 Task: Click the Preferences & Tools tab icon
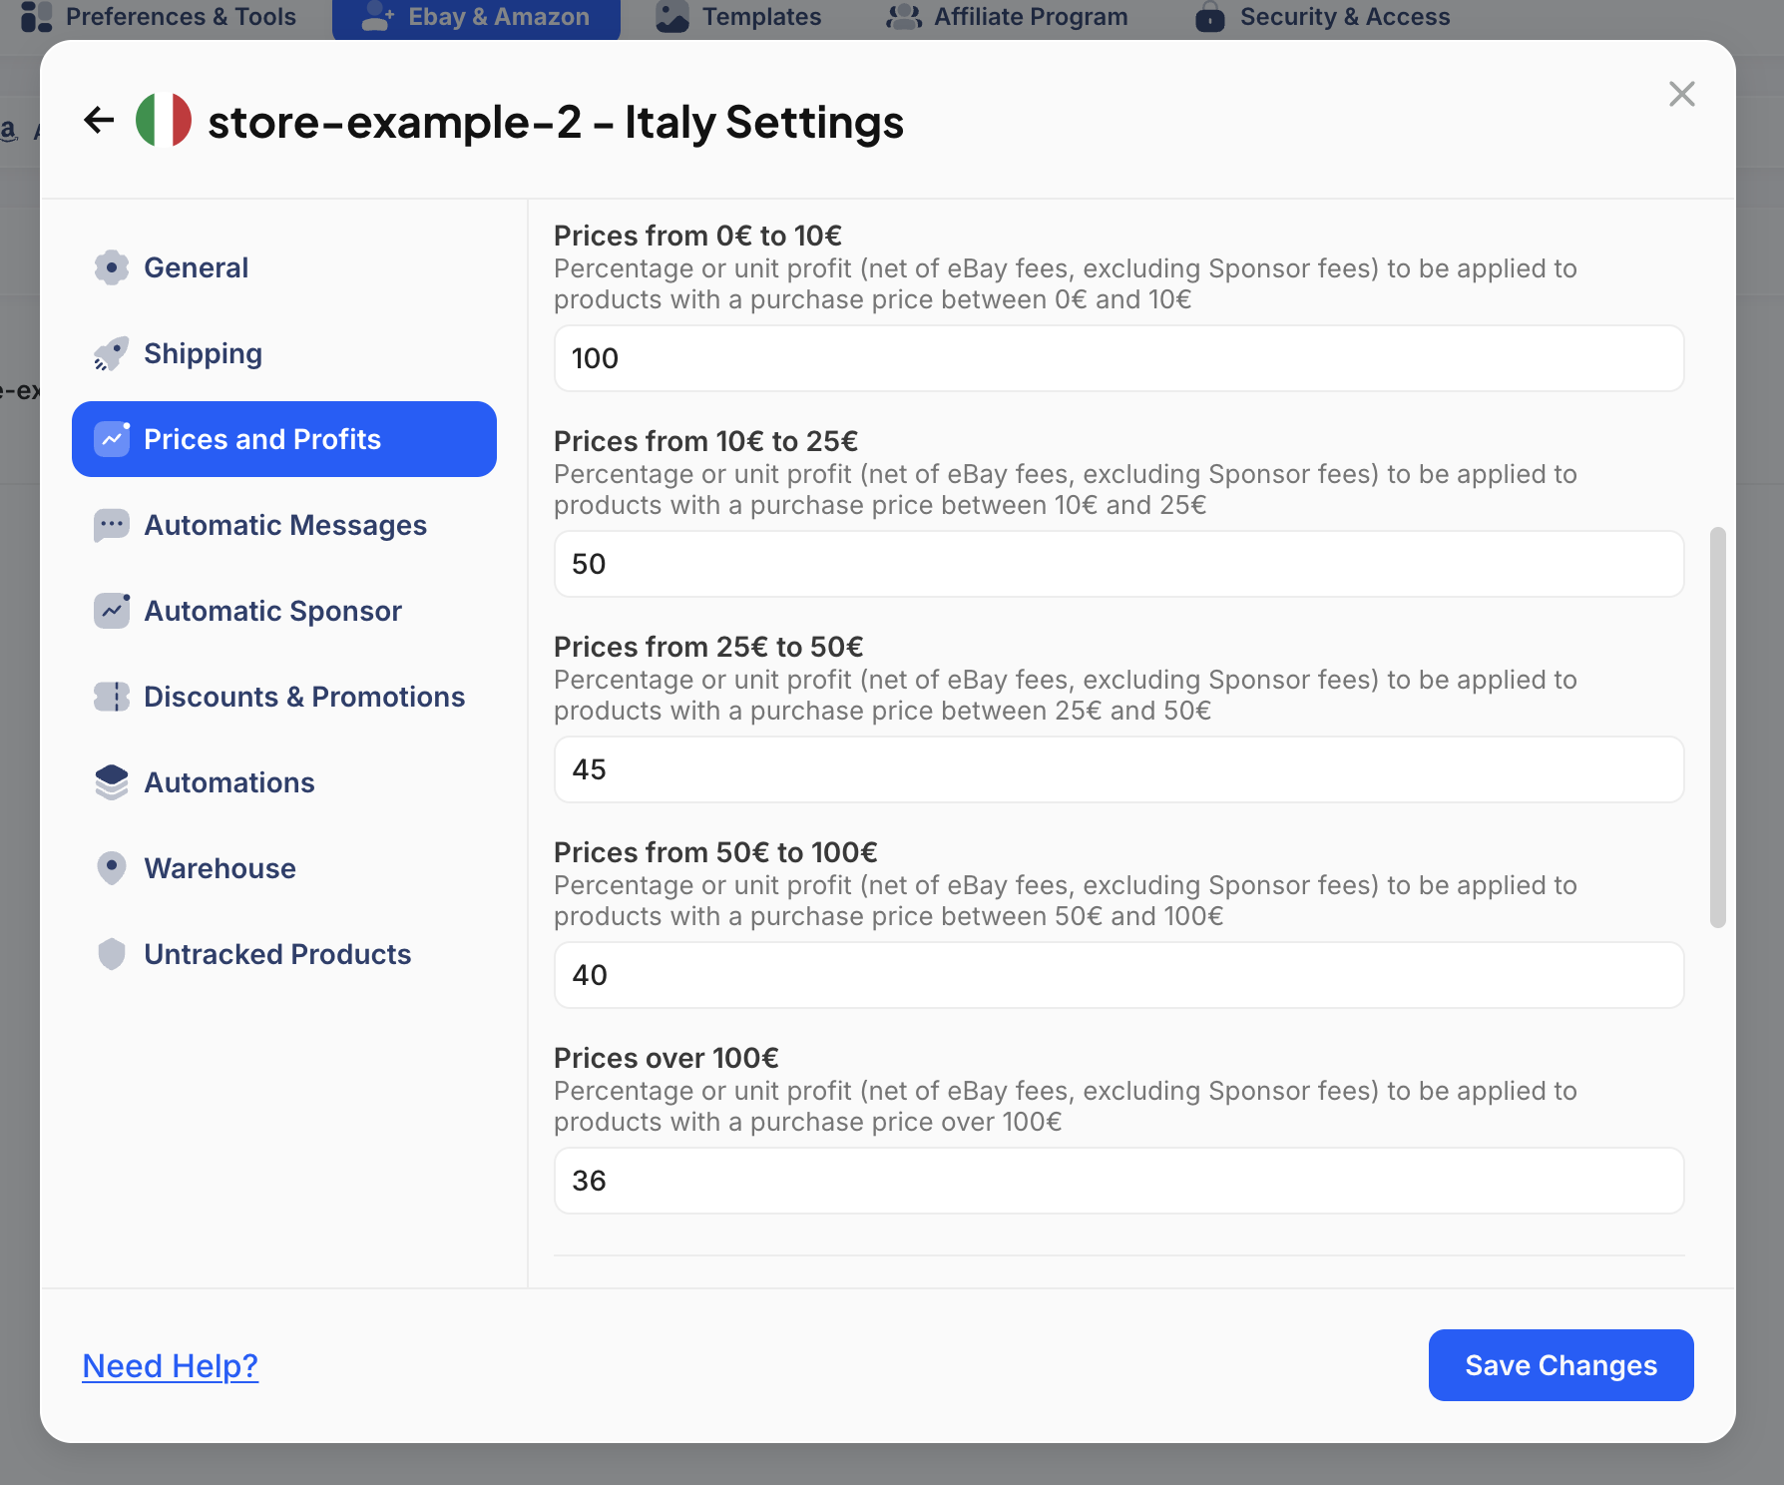pos(36,17)
